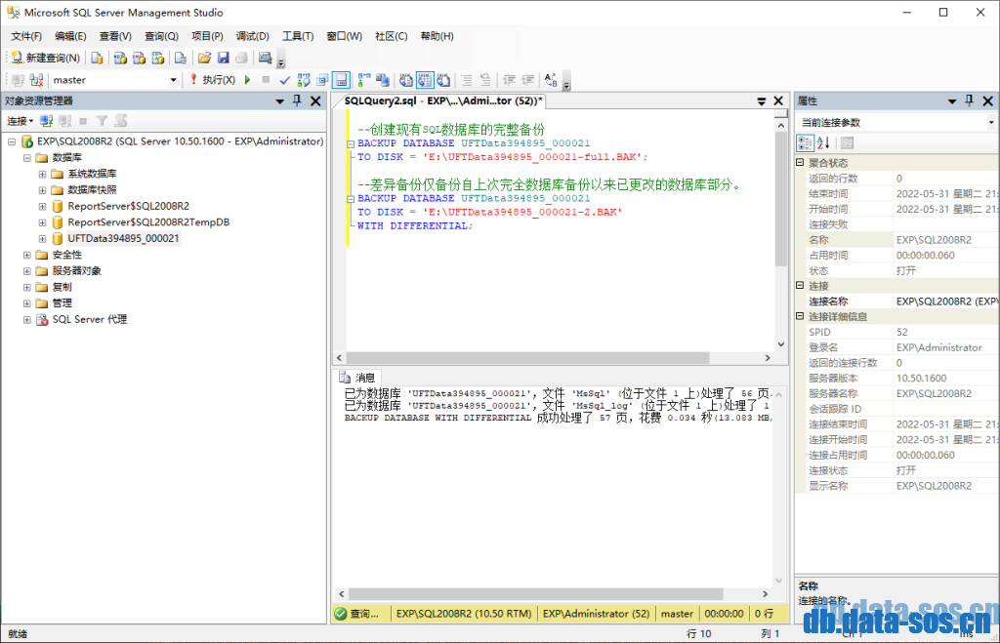The height and width of the screenshot is (643, 1000).
Task: Select the 消息 results tab
Action: [x=357, y=378]
